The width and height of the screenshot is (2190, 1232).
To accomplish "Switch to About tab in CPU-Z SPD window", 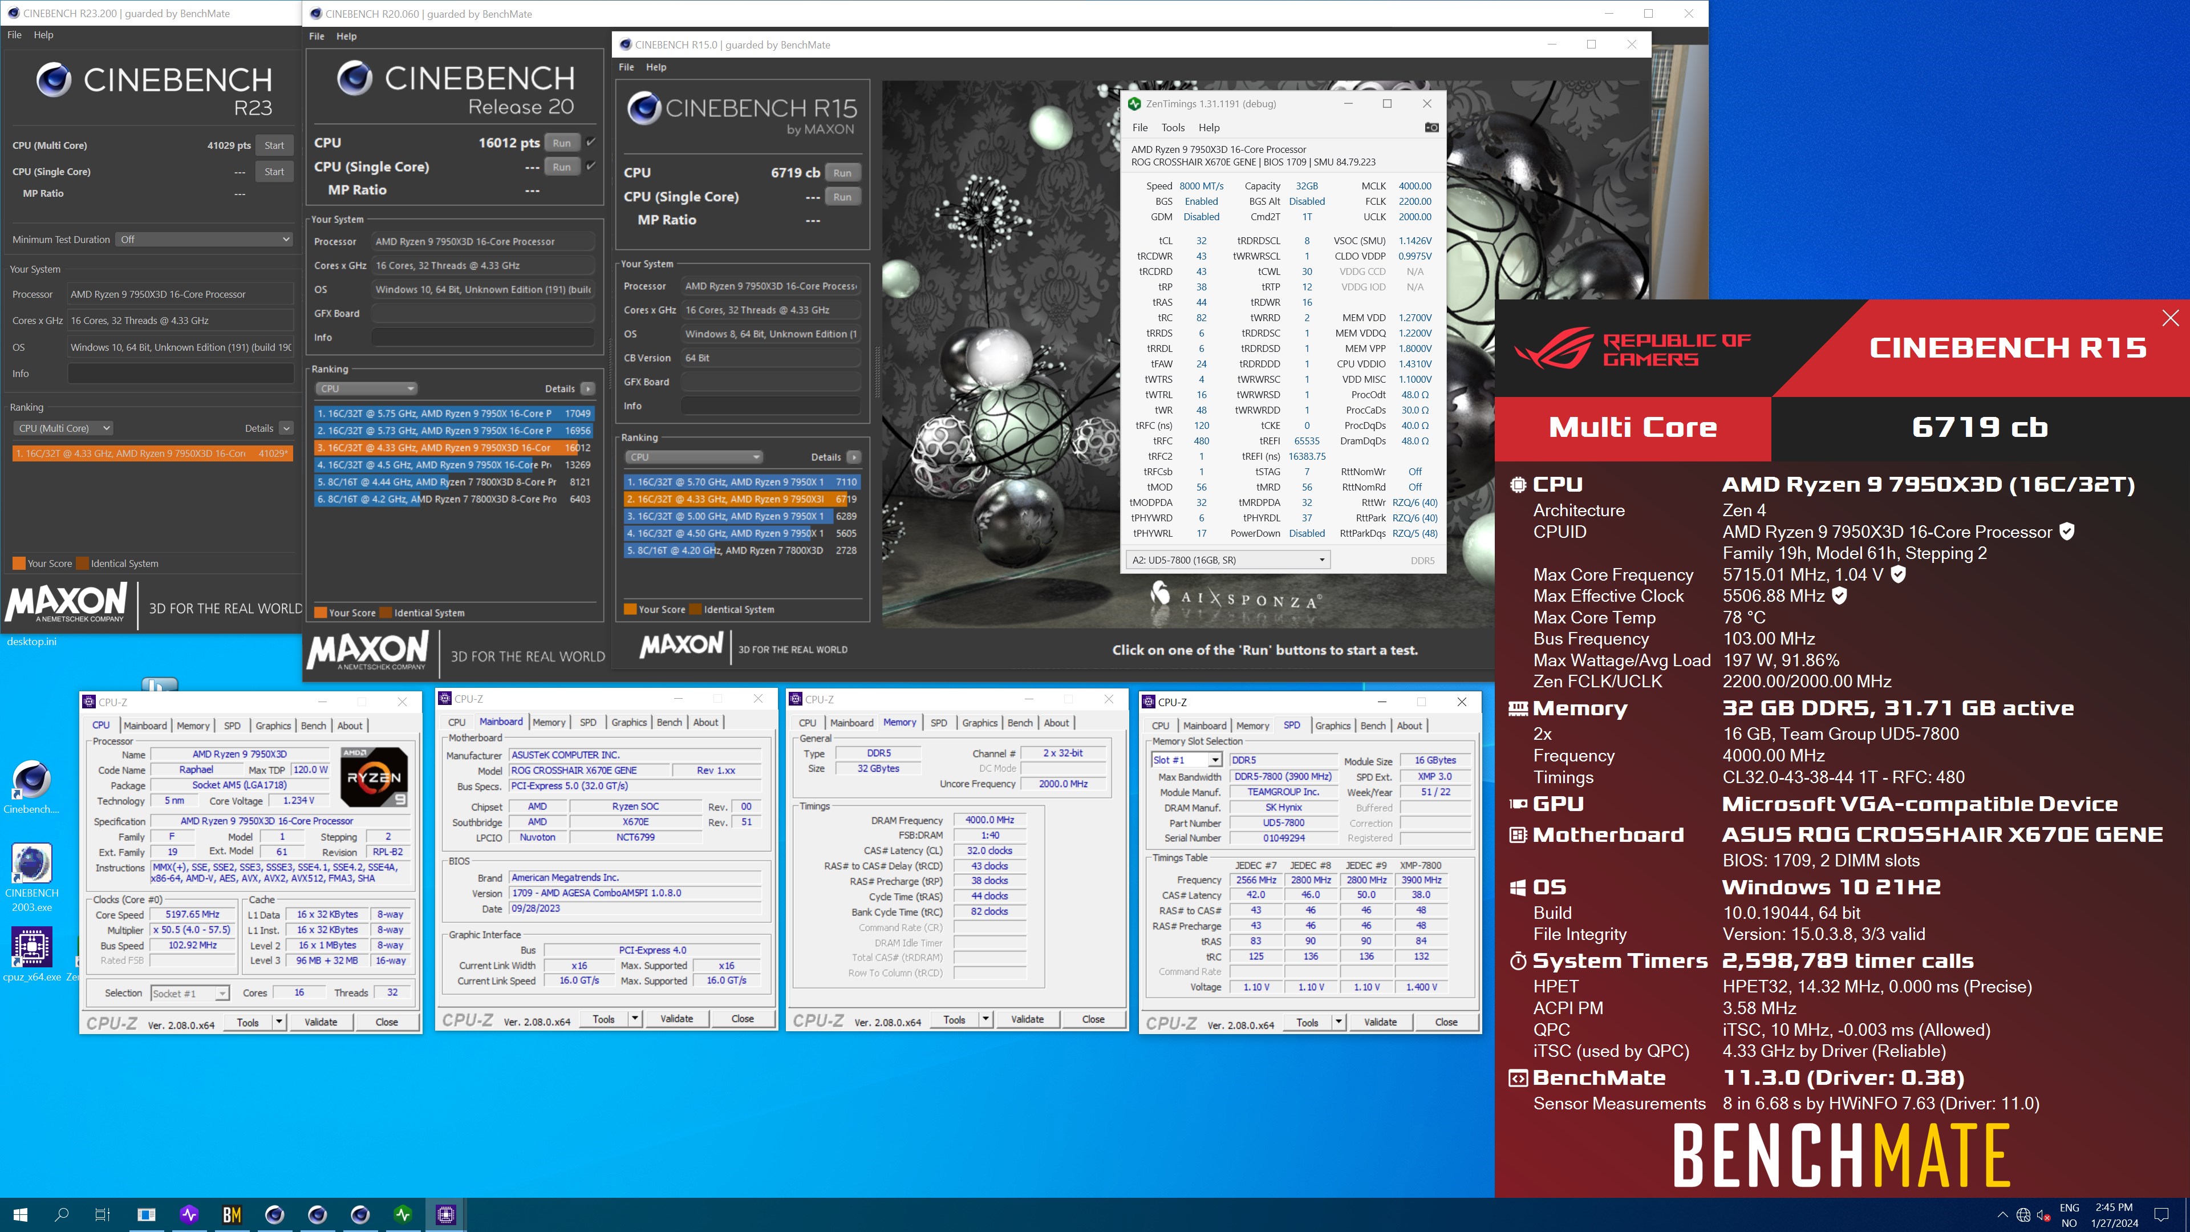I will click(1409, 726).
